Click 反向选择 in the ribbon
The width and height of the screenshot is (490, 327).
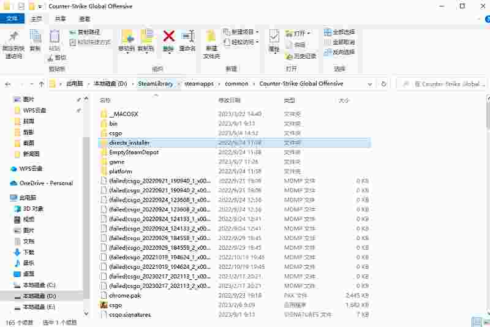pos(339,52)
